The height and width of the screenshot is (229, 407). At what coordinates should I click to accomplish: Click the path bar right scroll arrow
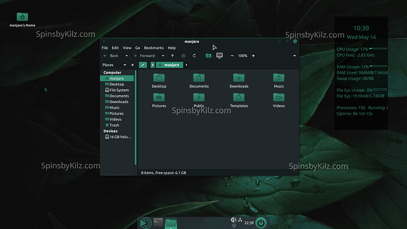point(186,65)
